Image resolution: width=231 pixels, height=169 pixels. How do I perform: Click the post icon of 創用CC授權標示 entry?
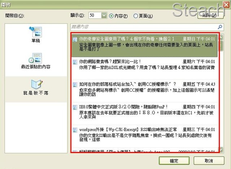pyautogui.click(x=75, y=85)
